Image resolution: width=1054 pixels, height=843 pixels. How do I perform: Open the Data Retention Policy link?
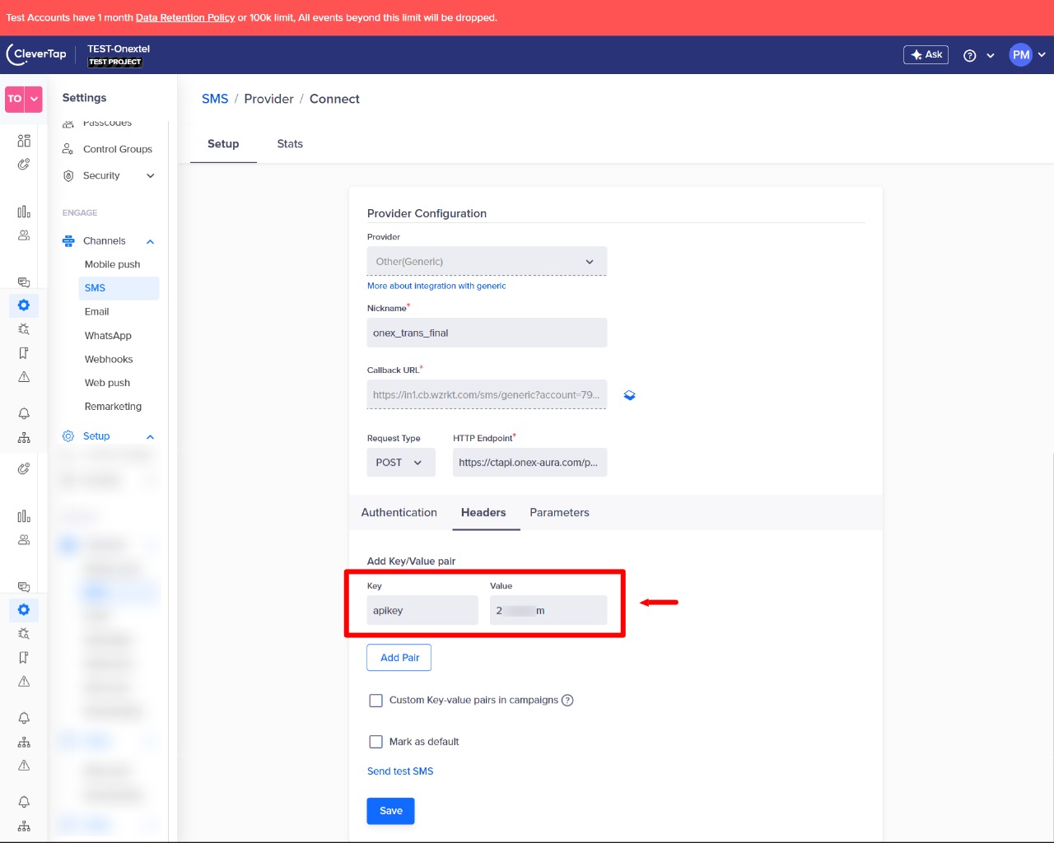pyautogui.click(x=185, y=17)
